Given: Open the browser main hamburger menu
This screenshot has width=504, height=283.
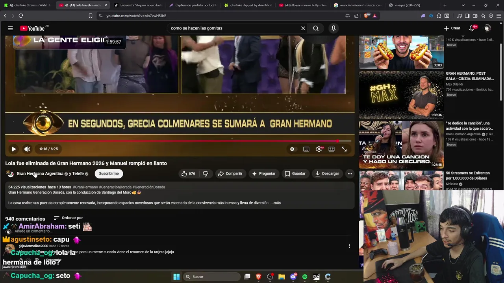Looking at the screenshot, I should tap(499, 16).
